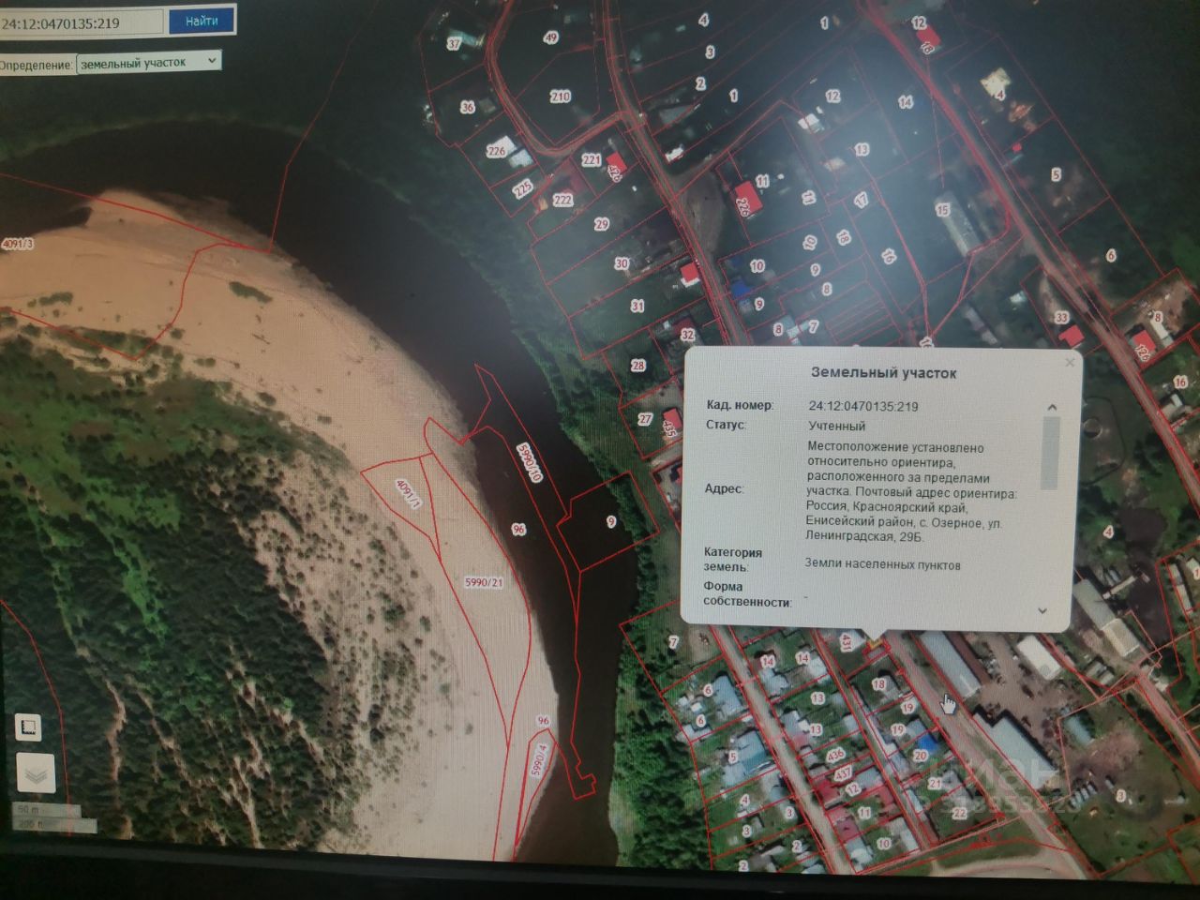Click the popup scroll-down arrow
The image size is (1200, 900).
click(x=1043, y=610)
